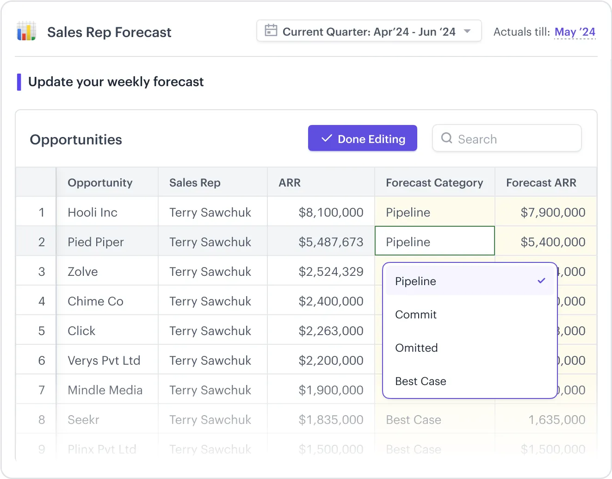Choose Omitted from the category list

(x=470, y=348)
